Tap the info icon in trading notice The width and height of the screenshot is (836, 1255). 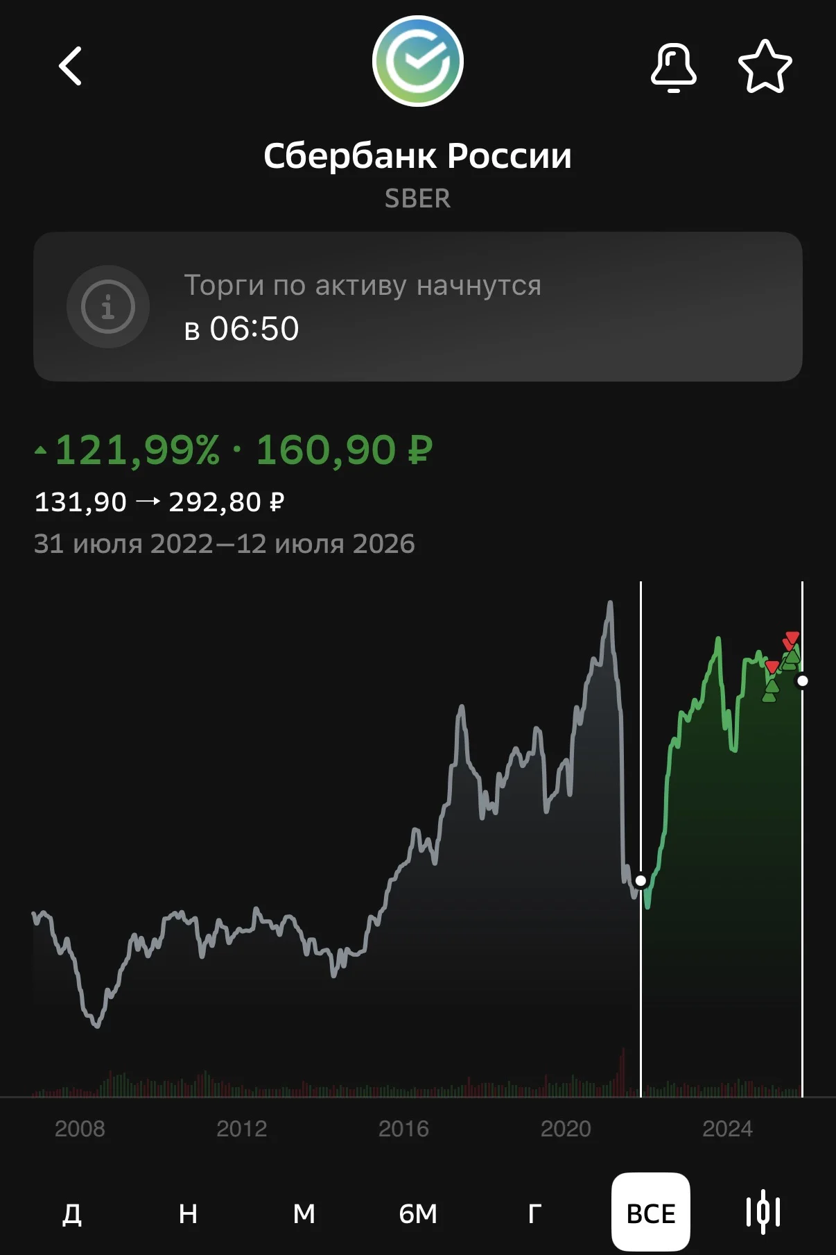[x=108, y=307]
